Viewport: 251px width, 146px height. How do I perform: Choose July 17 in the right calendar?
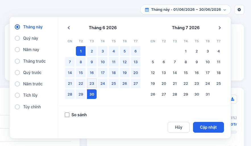pyautogui.click(x=208, y=73)
